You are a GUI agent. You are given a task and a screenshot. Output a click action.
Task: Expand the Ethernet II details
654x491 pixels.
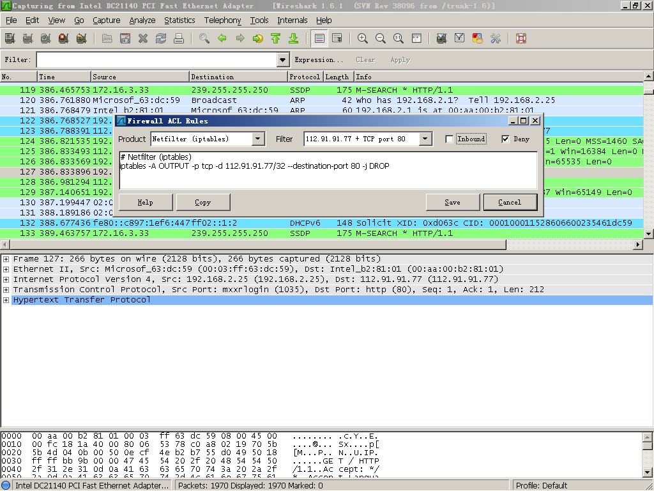[6, 269]
